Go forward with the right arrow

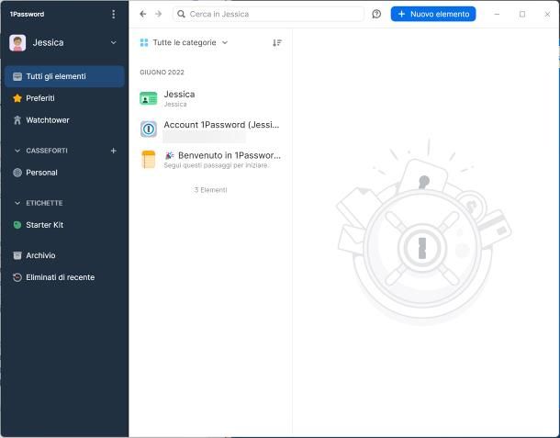[x=159, y=14]
